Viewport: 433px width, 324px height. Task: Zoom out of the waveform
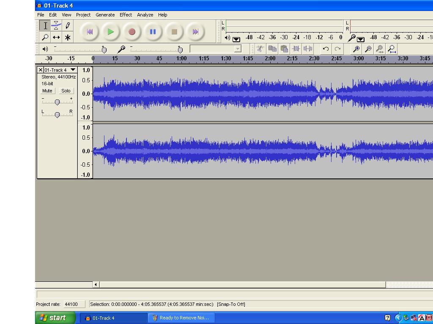click(368, 49)
